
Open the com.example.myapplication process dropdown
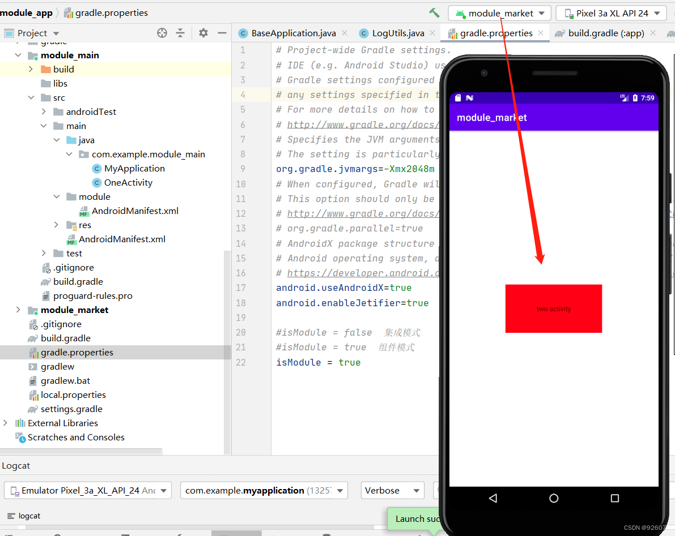[264, 491]
